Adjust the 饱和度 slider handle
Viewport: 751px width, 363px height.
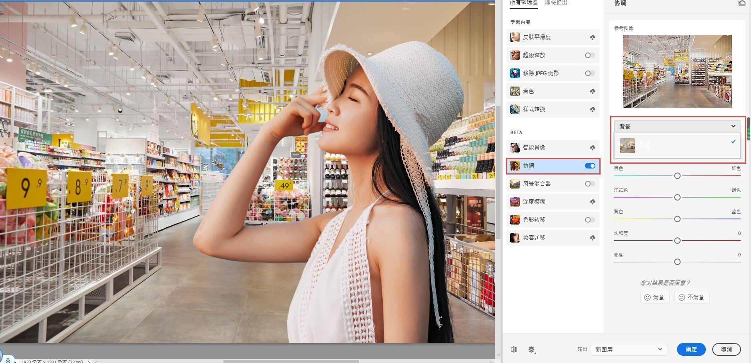(x=677, y=241)
